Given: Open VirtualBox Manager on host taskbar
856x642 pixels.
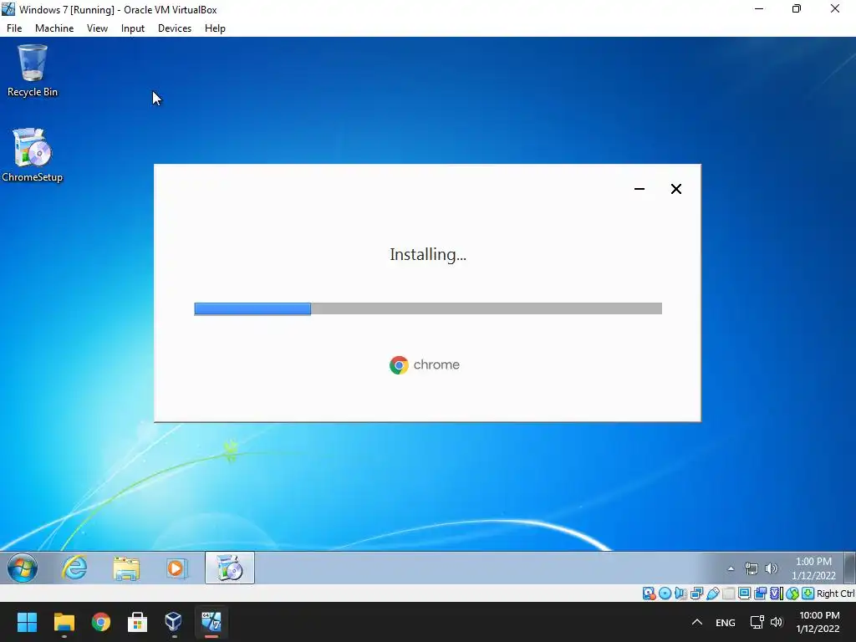Looking at the screenshot, I should 174,622.
